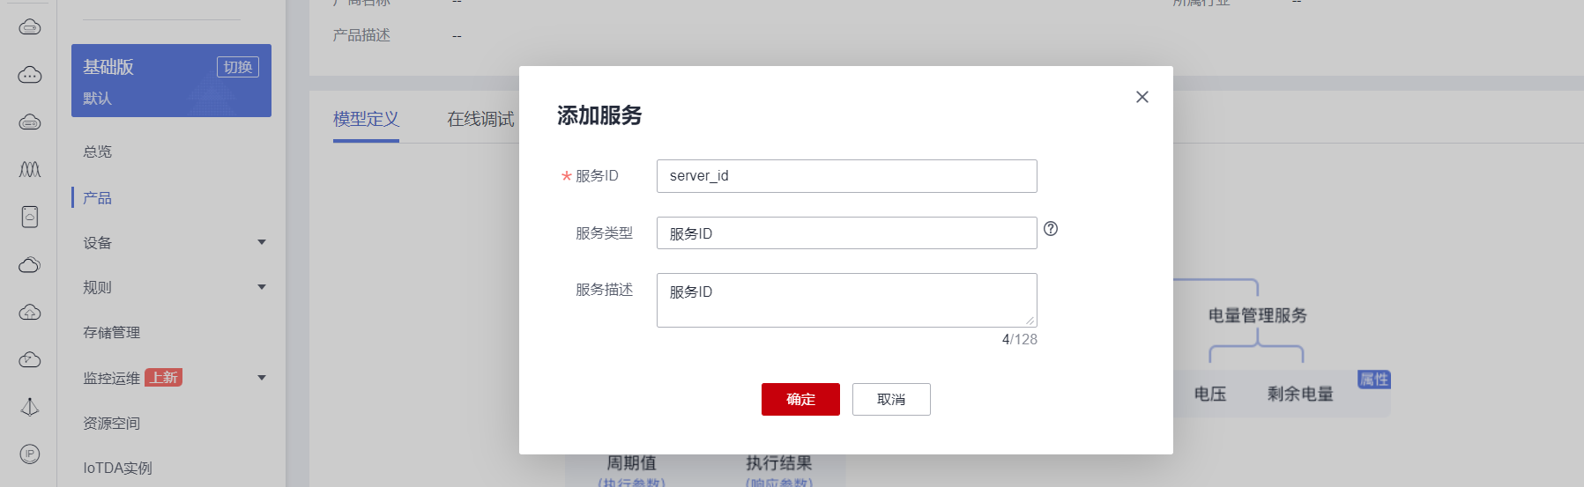The height and width of the screenshot is (487, 1584).
Task: Click the waveform icon in left rail
Action: click(x=30, y=169)
